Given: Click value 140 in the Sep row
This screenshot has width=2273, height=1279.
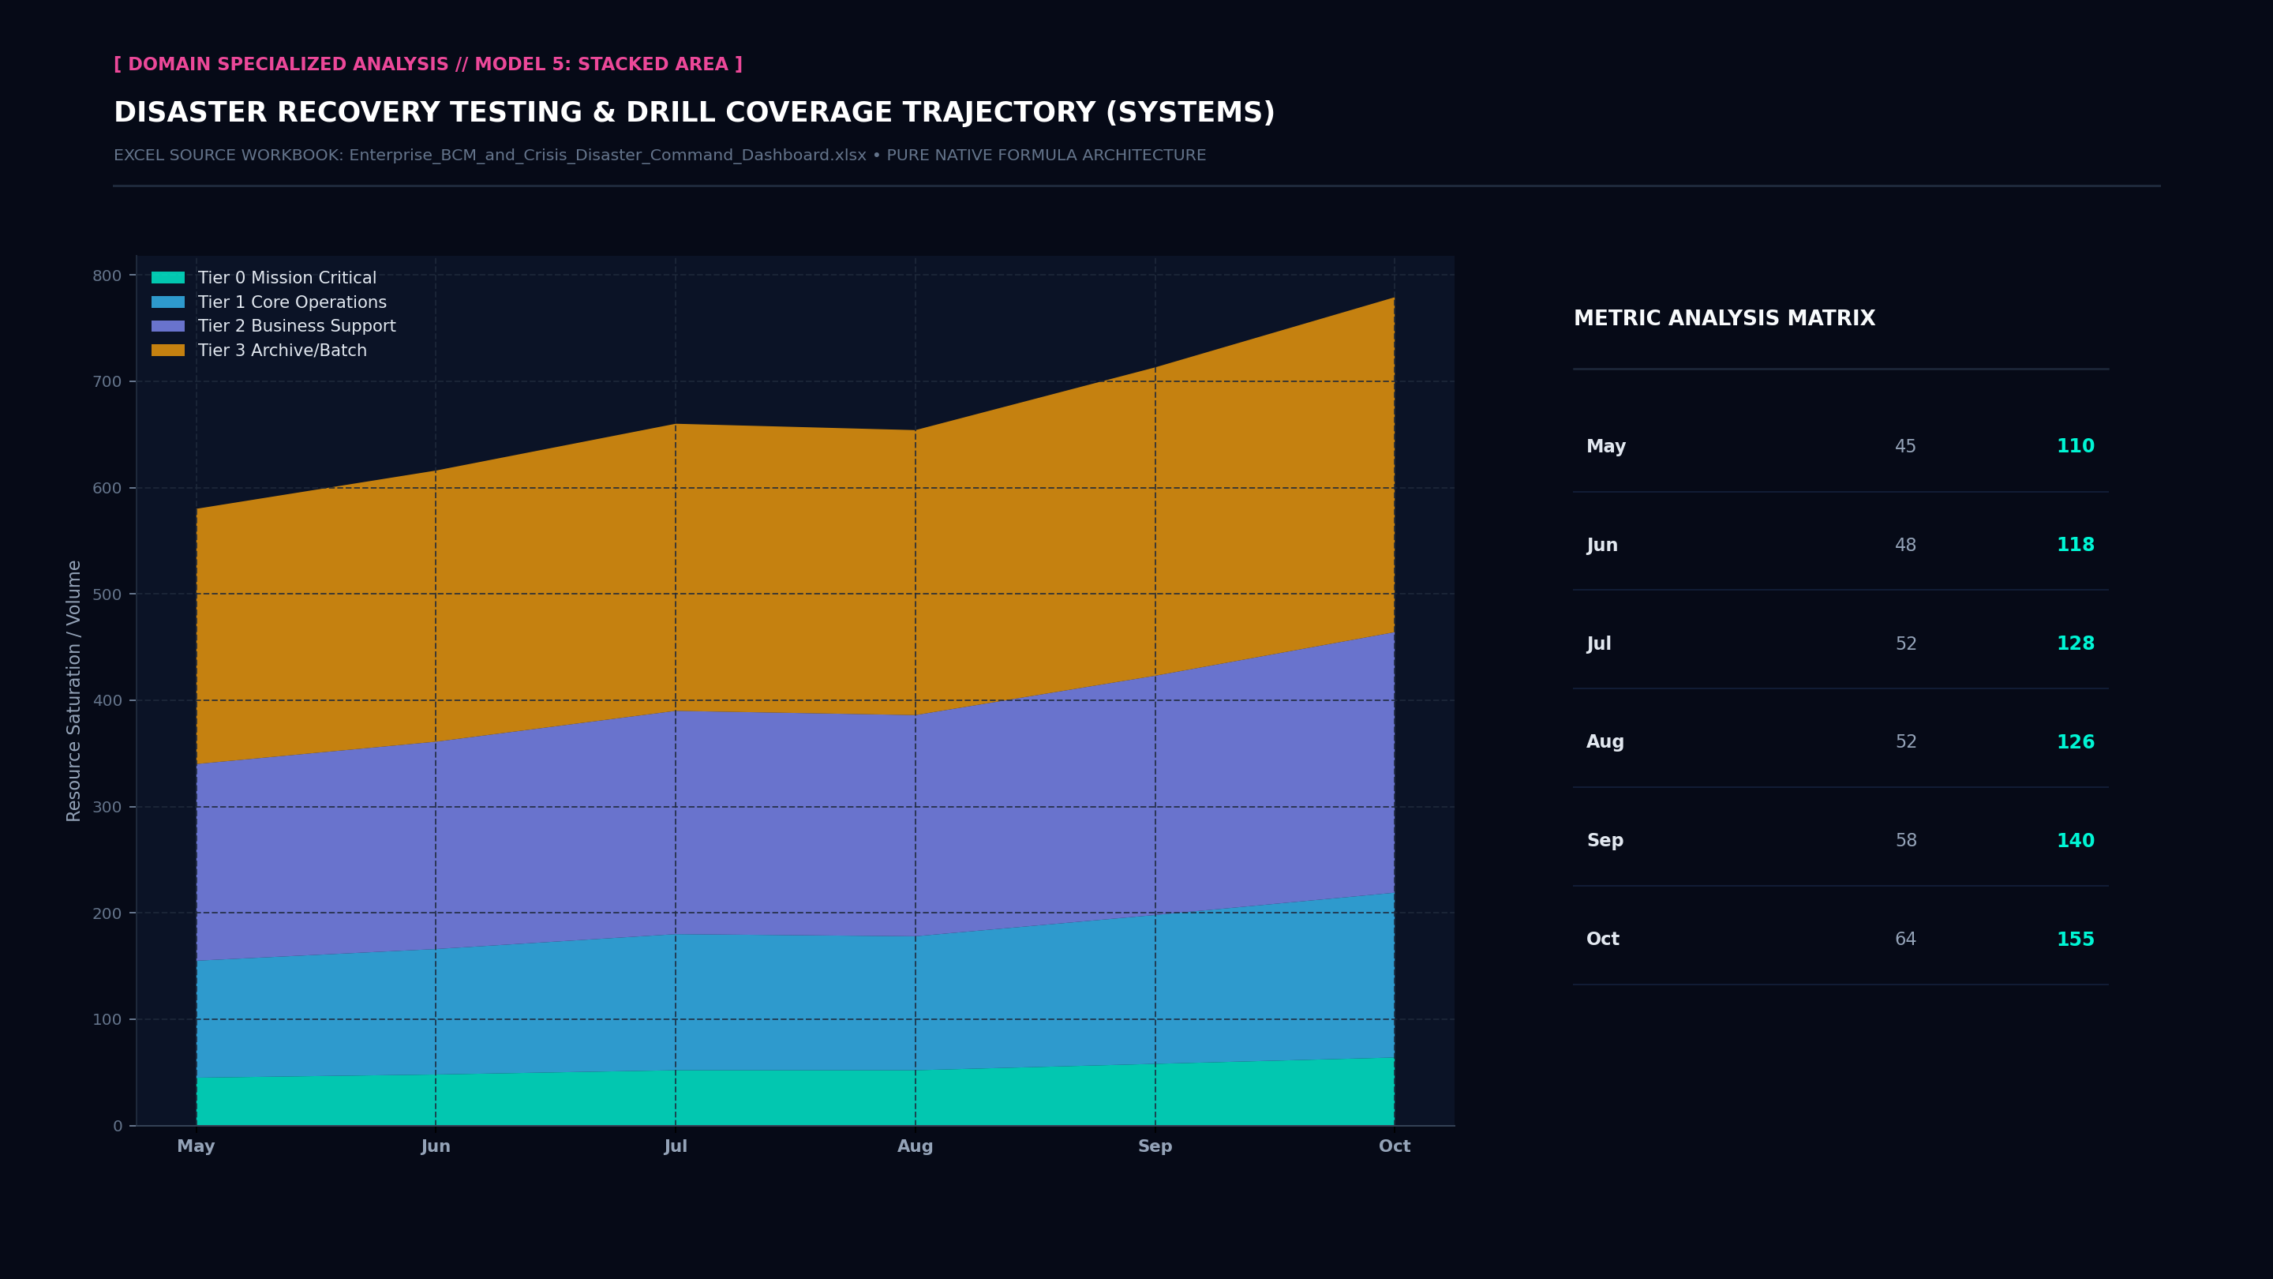Looking at the screenshot, I should click(2076, 841).
